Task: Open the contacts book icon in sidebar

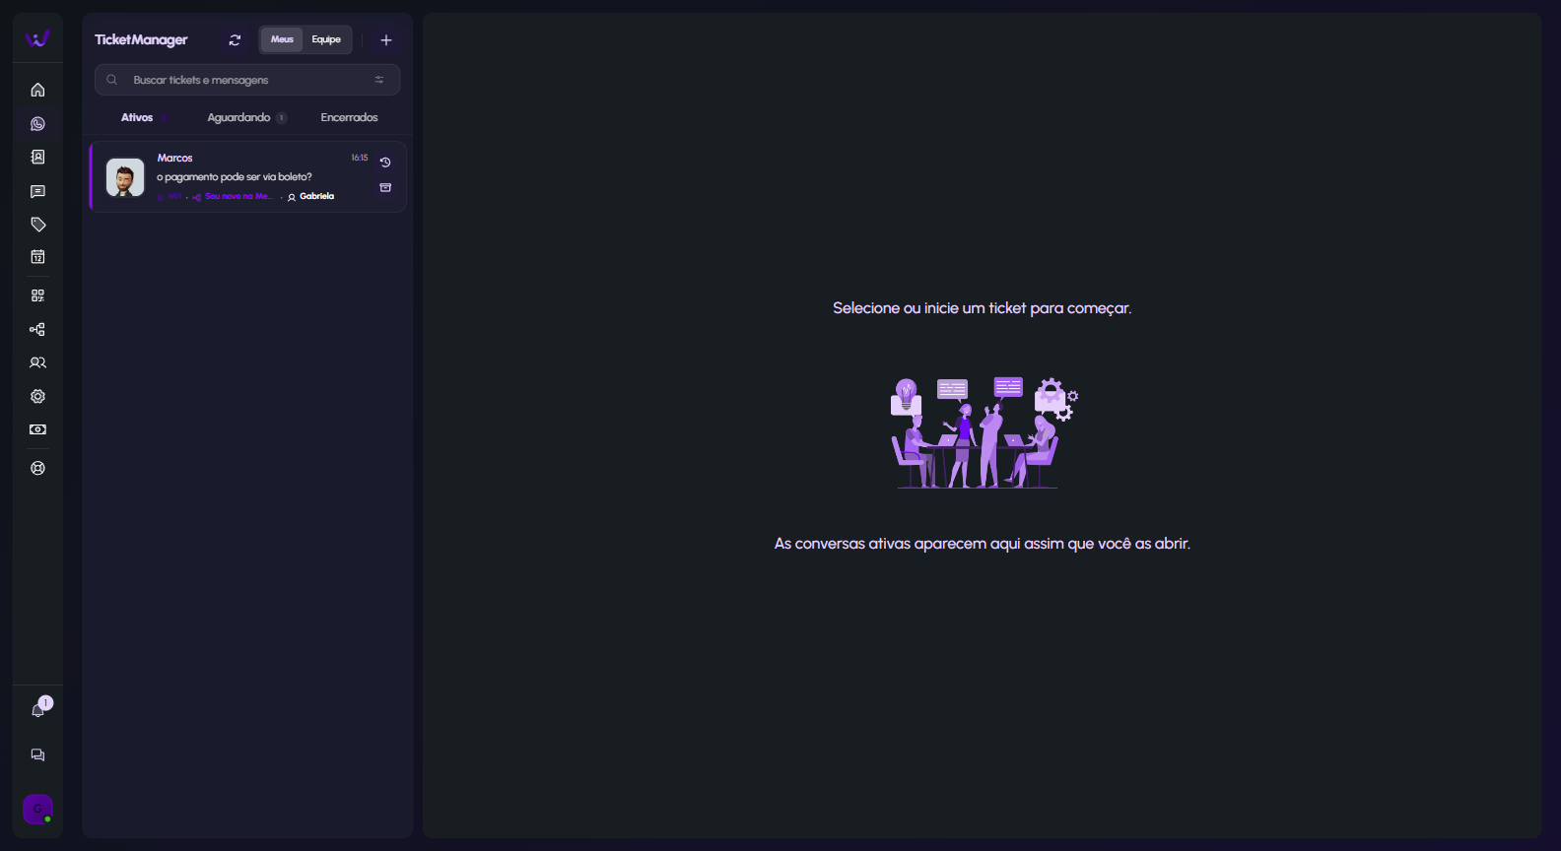Action: [x=37, y=158]
